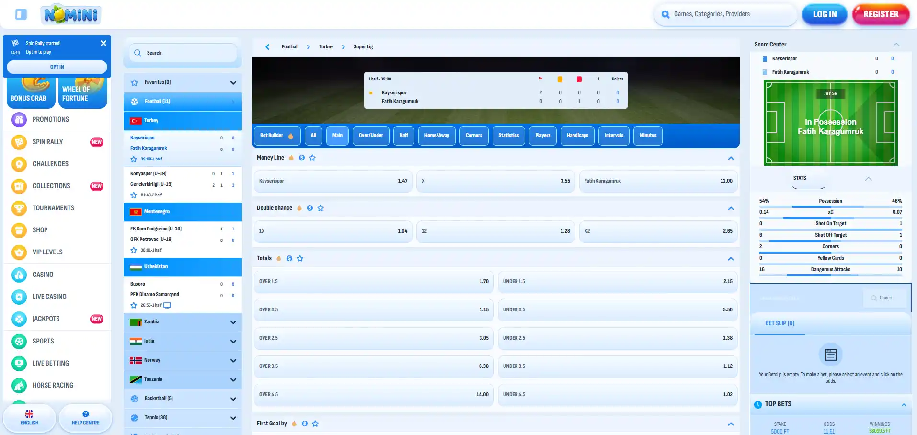Expand the Norway league list
Viewport: 917px width, 435px height.
click(233, 360)
